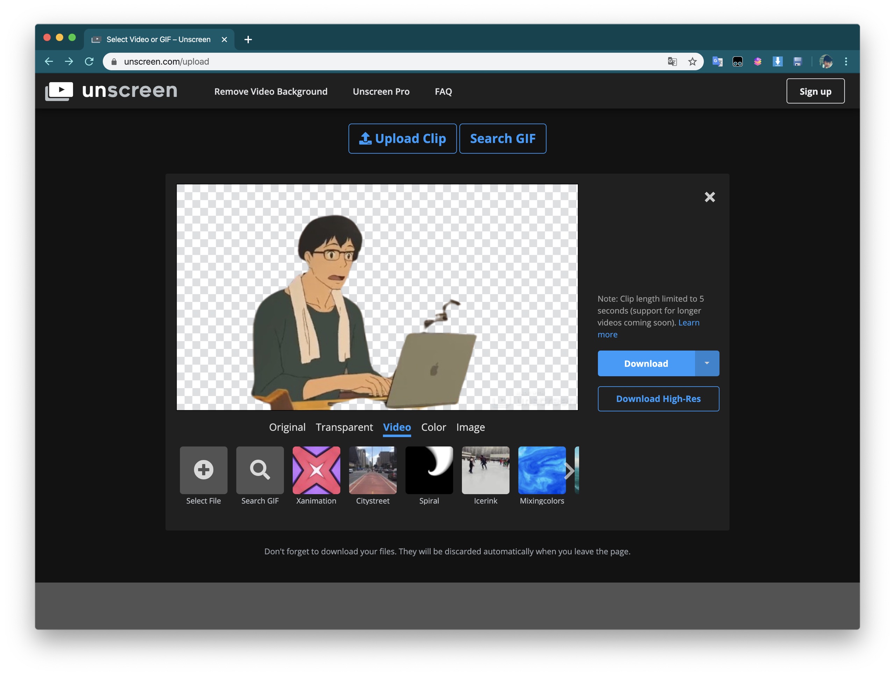Click the Learn more link
Image resolution: width=895 pixels, height=676 pixels.
tap(688, 323)
